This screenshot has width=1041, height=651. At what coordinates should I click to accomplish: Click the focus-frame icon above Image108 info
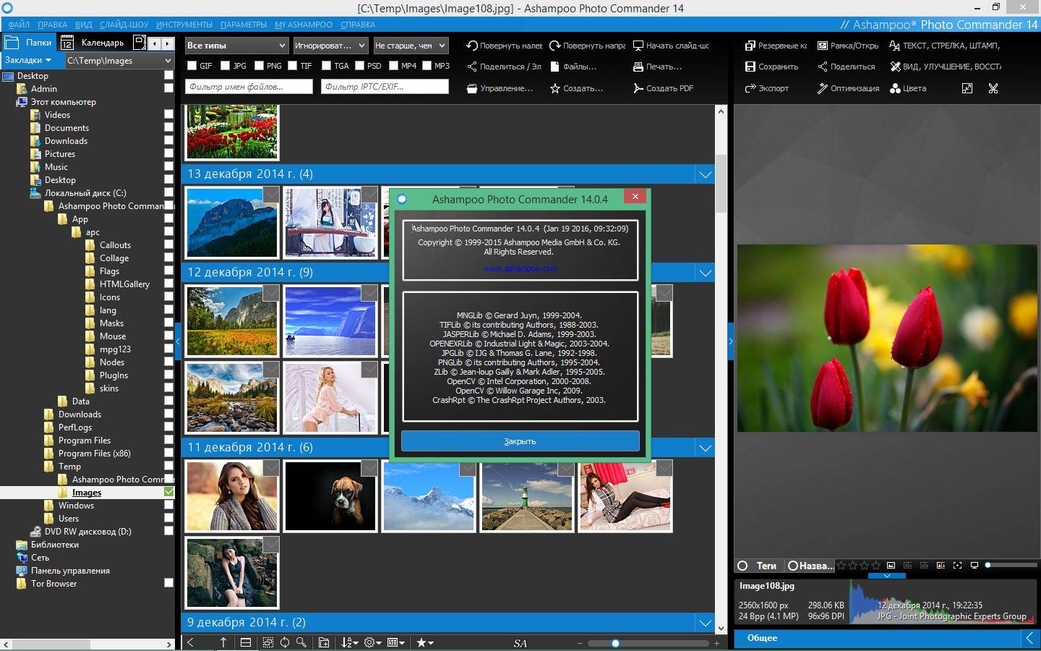click(x=957, y=565)
